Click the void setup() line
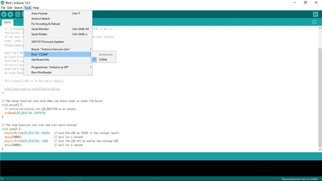The width and height of the screenshot is (322, 181). 12,105
